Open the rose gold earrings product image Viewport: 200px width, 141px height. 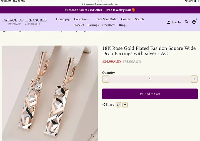click(x=50, y=93)
